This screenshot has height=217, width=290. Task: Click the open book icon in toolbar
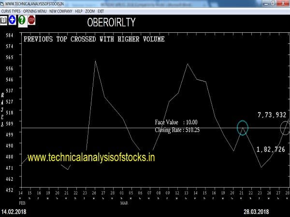point(4,20)
